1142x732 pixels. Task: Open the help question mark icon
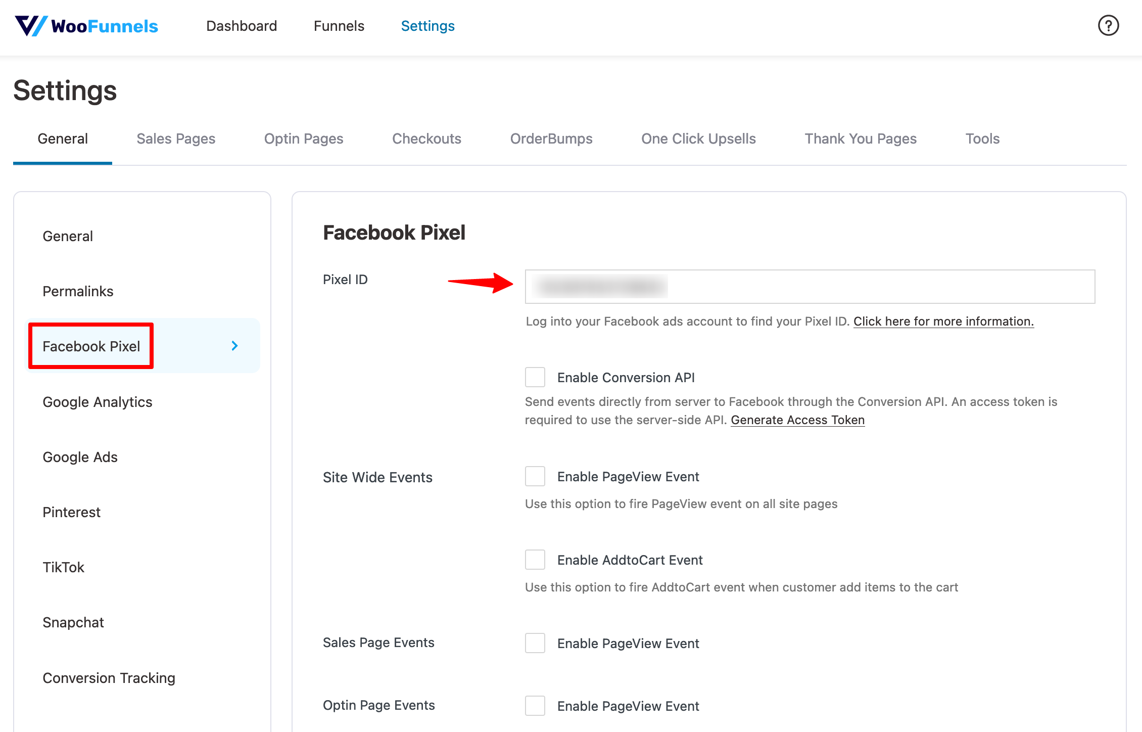(x=1108, y=25)
